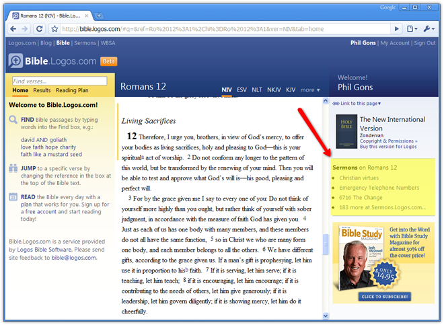Image resolution: width=444 pixels, height=325 pixels.
Task: Click footnote marker b after his
Action: coord(186,269)
